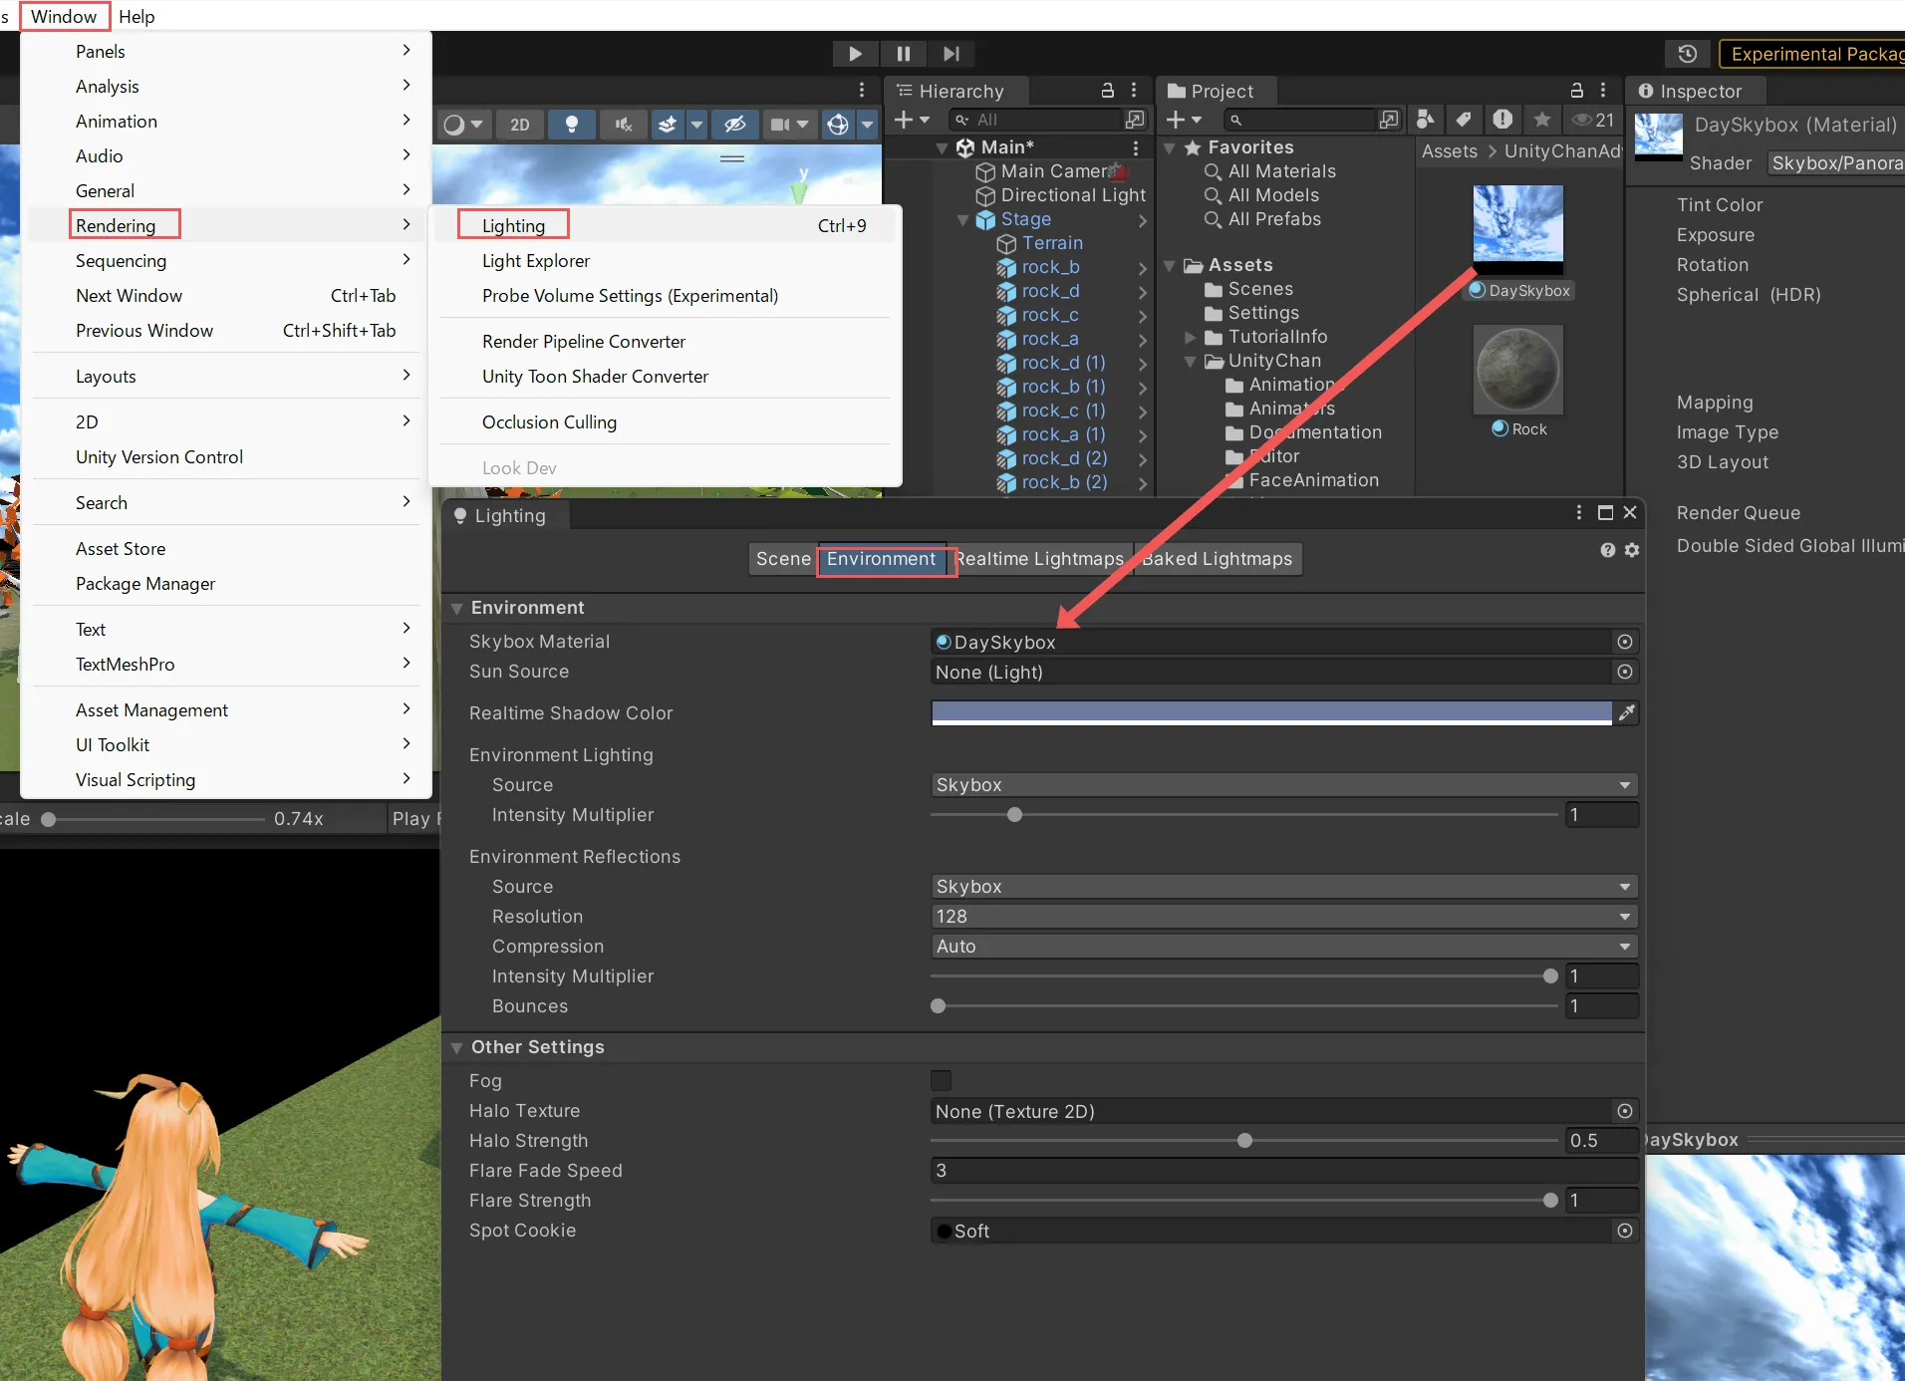Screen dimensions: 1905x1381
Task: Open the Resolution dropdown showing 128
Action: tap(1283, 917)
